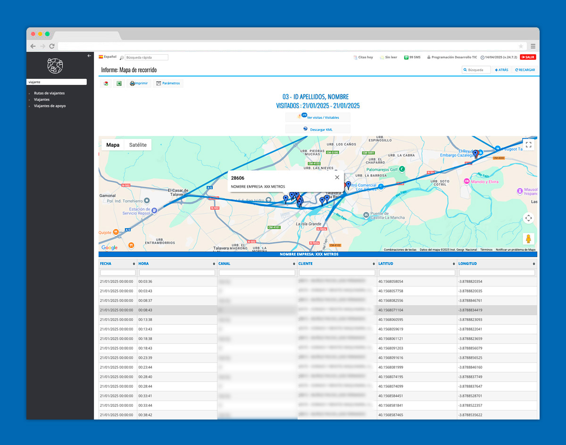Activate the Street View pegman
The image size is (566, 445).
[x=528, y=239]
